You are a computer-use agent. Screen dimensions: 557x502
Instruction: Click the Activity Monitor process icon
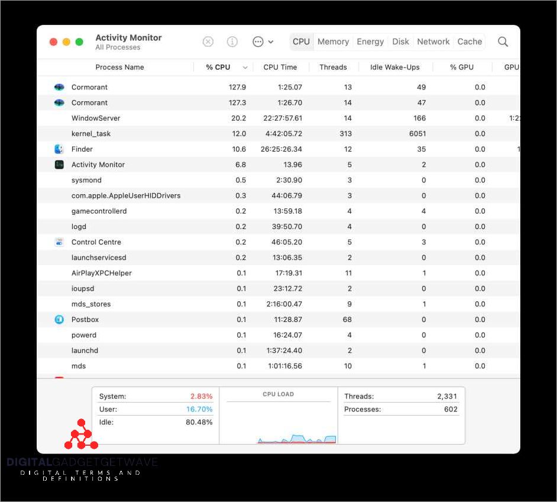tap(59, 165)
